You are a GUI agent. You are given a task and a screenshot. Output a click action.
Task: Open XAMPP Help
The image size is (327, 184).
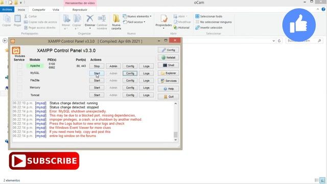168,89
